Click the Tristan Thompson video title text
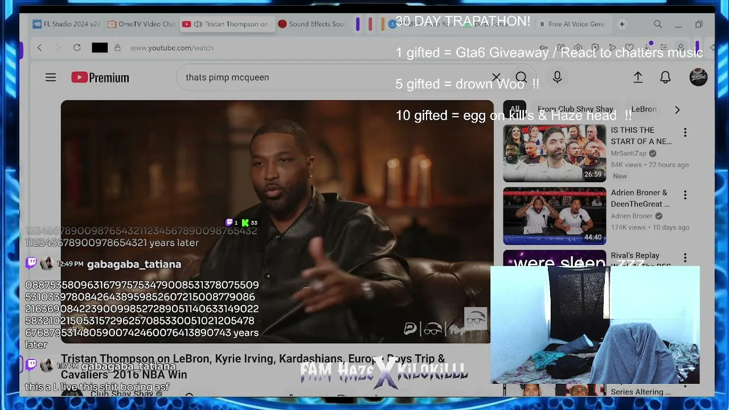This screenshot has width=729, height=410. (x=253, y=366)
